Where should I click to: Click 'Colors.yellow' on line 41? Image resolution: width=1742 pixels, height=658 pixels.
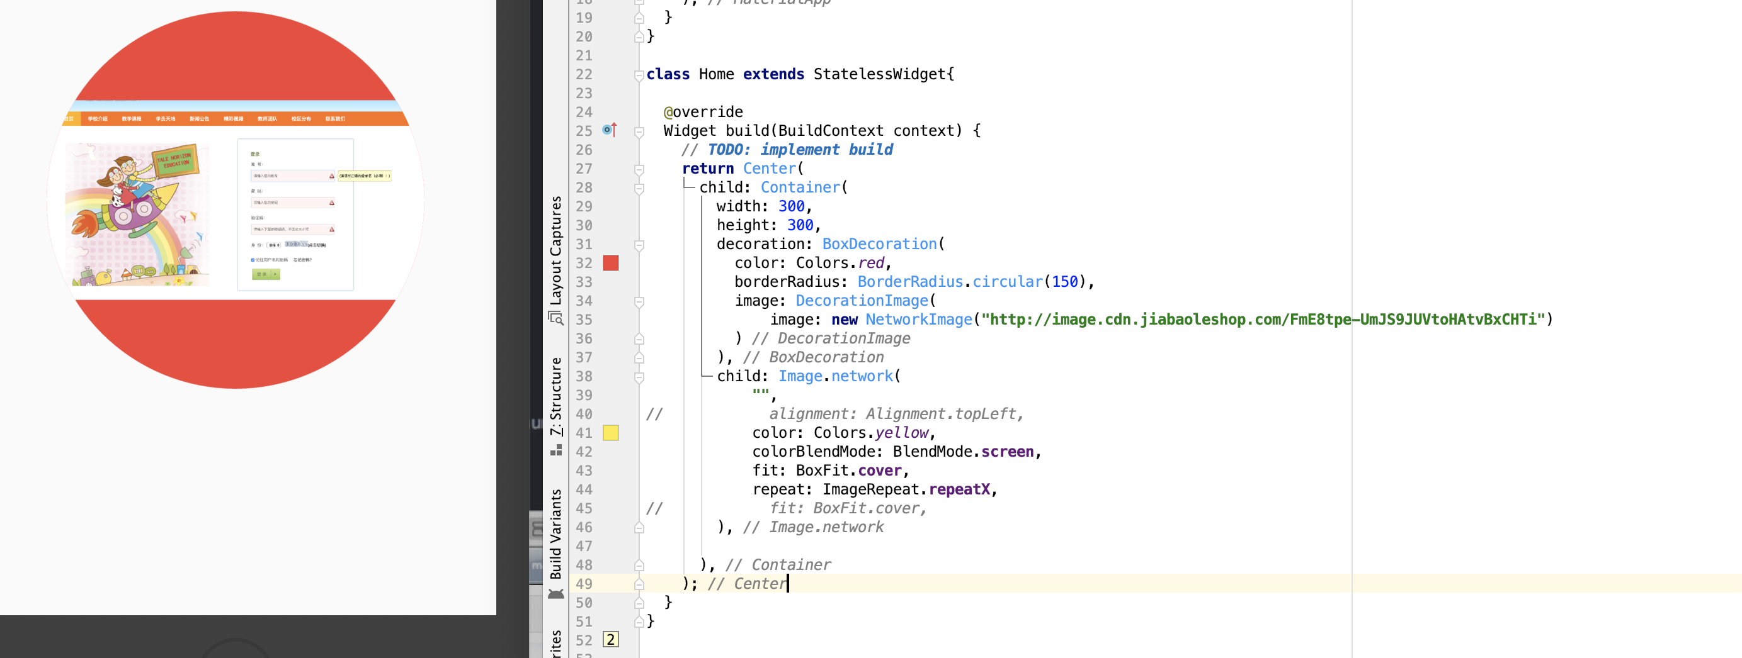(x=871, y=433)
